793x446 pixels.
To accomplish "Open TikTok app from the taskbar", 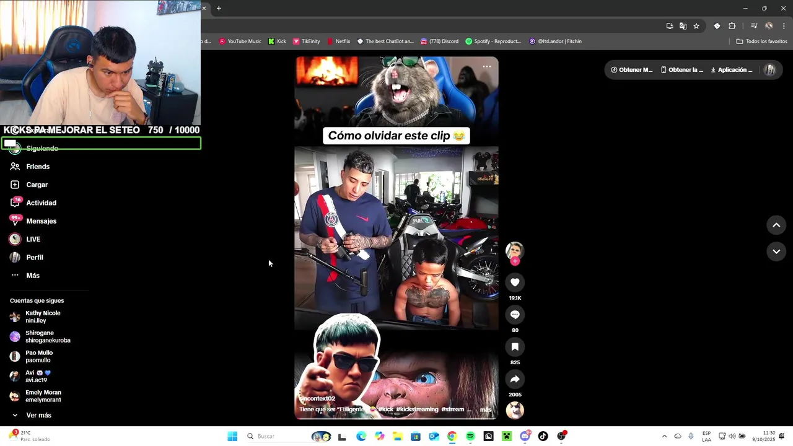I will point(543,436).
